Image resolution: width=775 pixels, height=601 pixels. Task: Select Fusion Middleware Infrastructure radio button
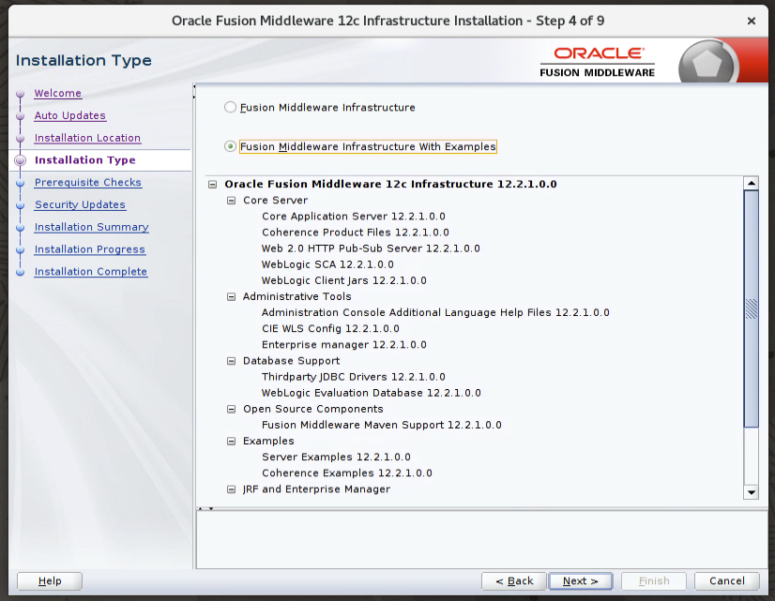tap(230, 107)
